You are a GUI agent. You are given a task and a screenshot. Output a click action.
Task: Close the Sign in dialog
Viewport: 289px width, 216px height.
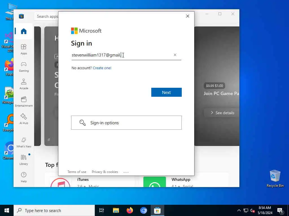(x=188, y=16)
